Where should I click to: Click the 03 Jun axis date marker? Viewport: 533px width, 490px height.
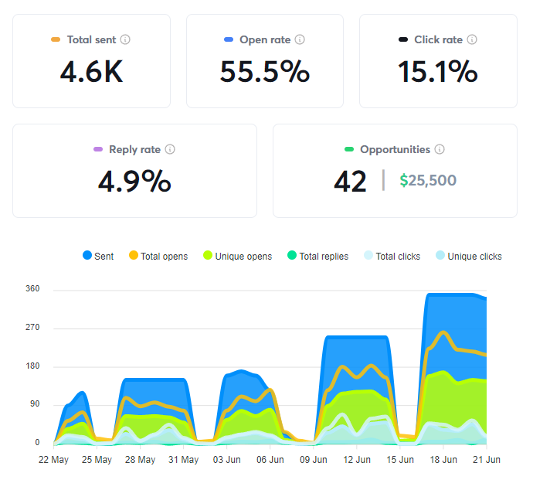[227, 460]
